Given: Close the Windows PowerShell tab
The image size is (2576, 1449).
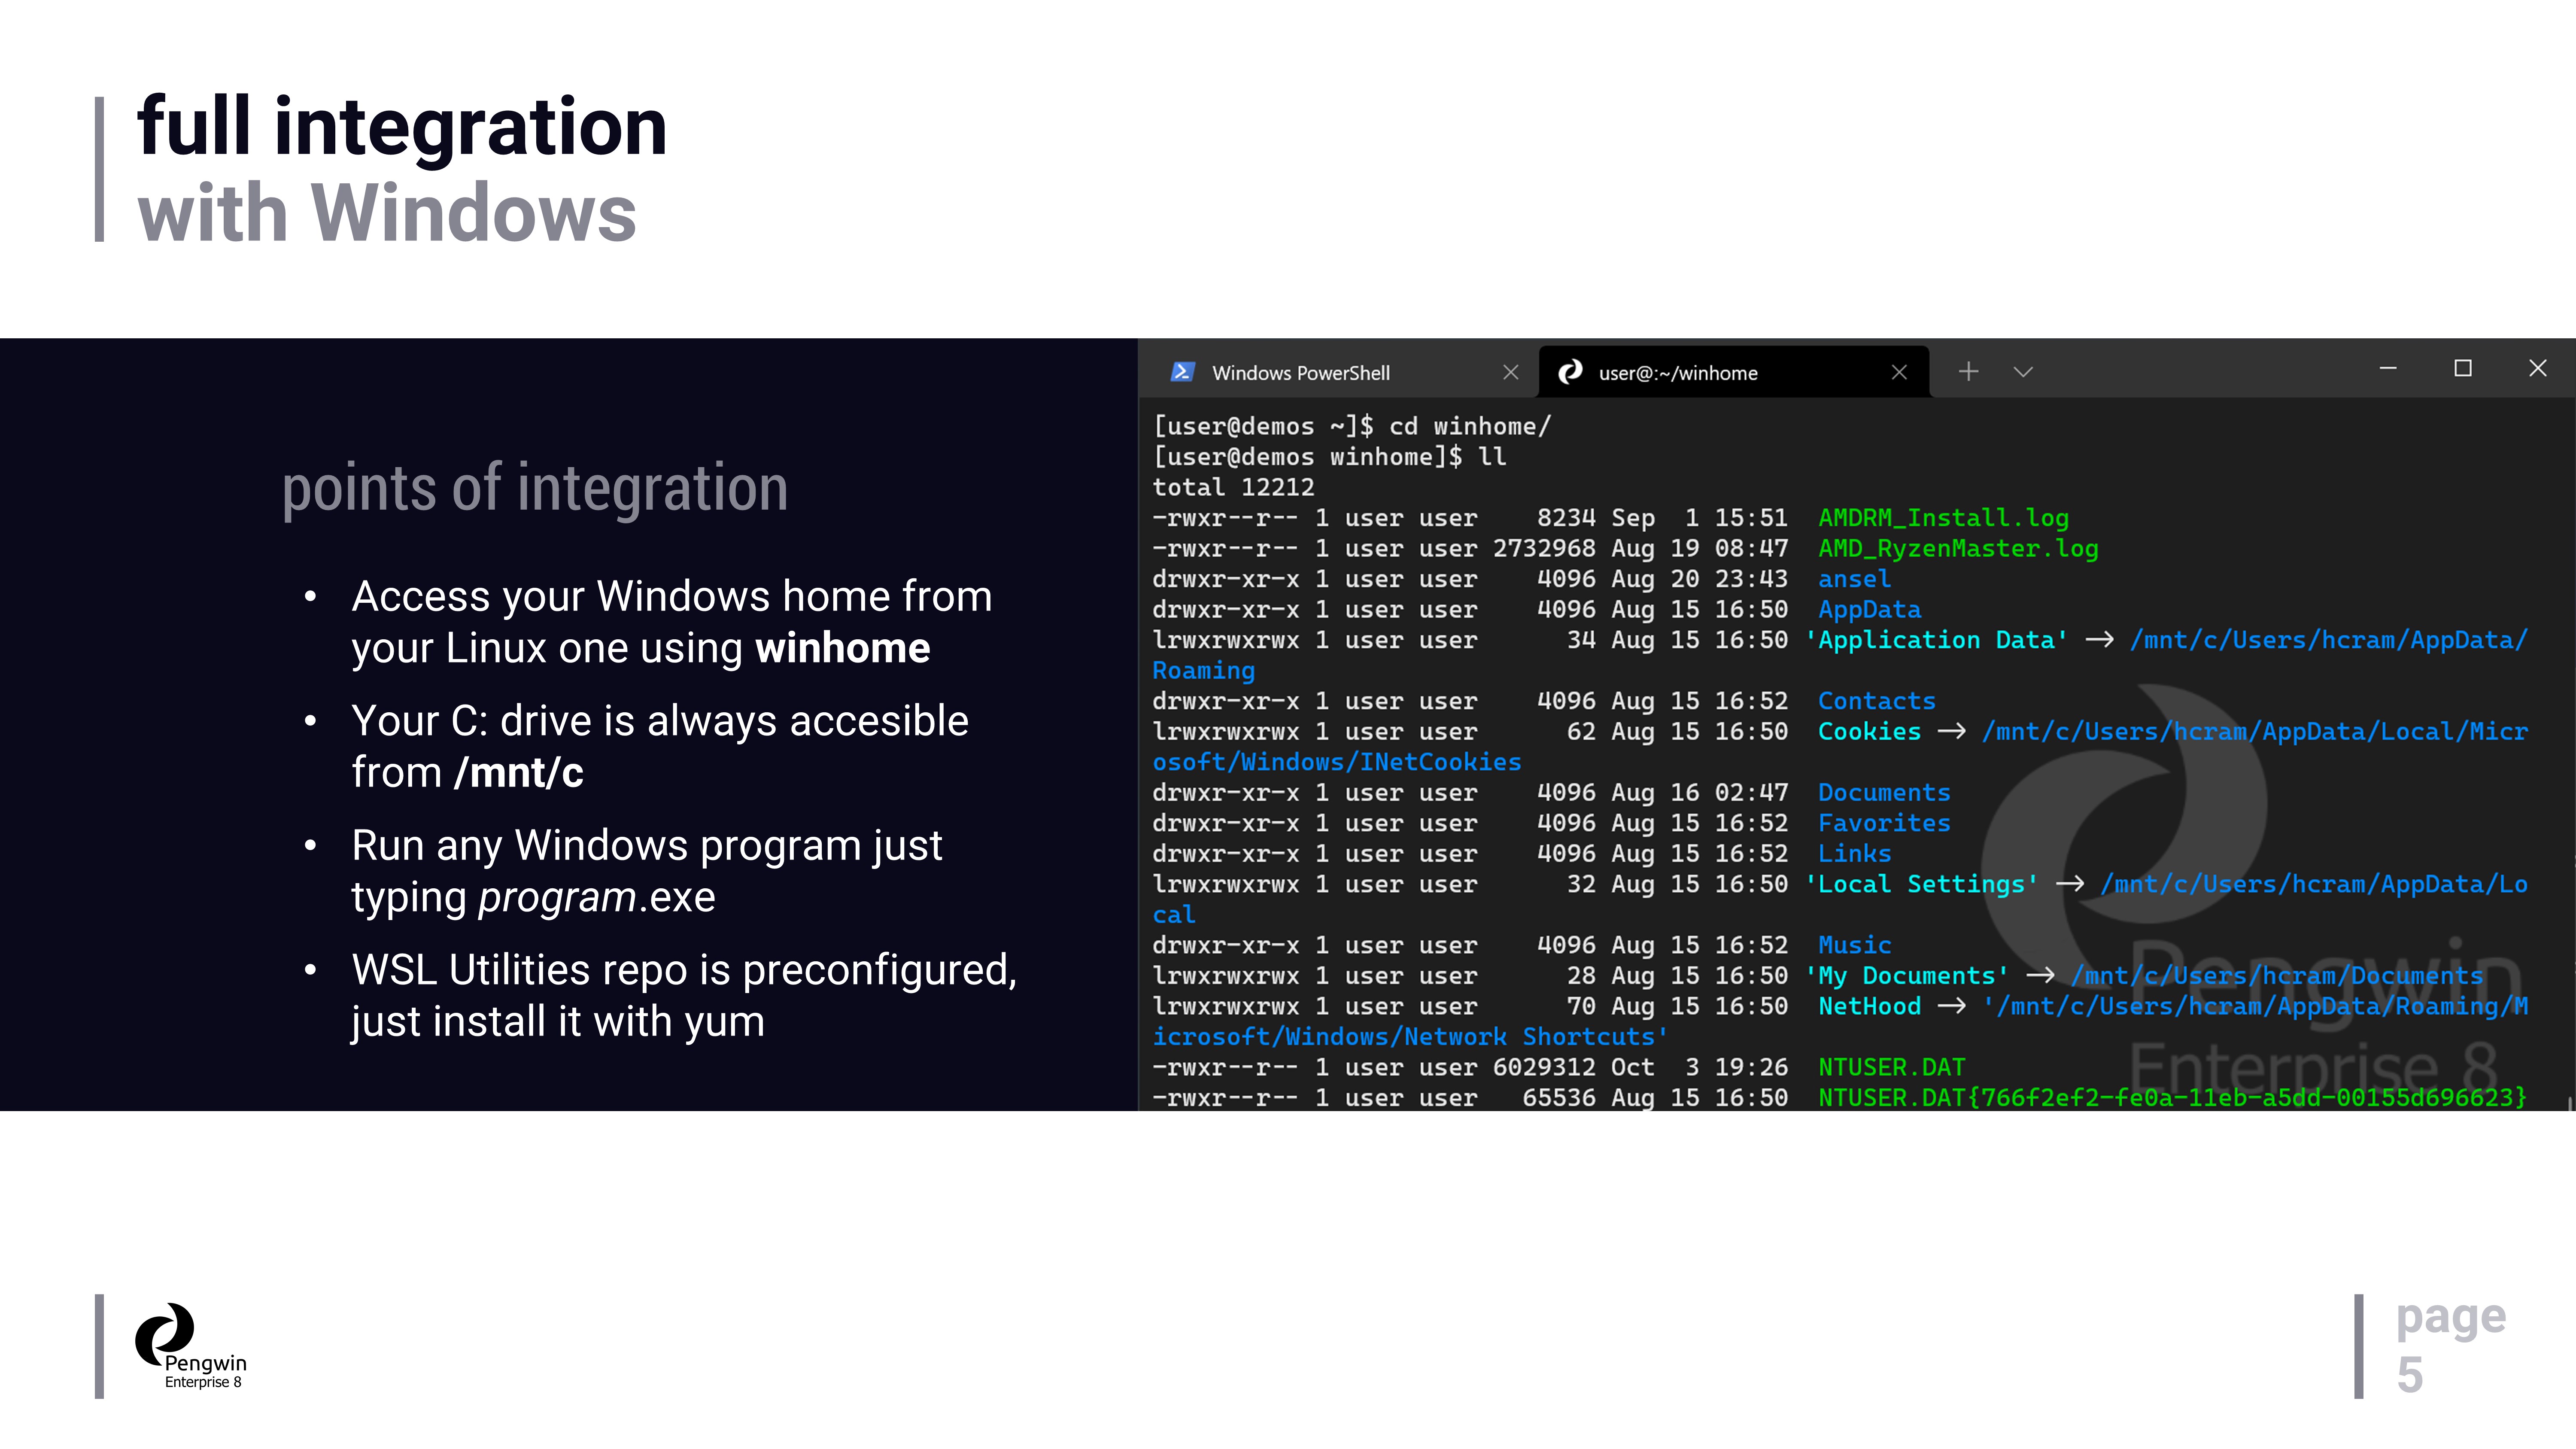Looking at the screenshot, I should [1510, 372].
